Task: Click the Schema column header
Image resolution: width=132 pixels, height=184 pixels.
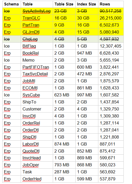Action: point(11,4)
